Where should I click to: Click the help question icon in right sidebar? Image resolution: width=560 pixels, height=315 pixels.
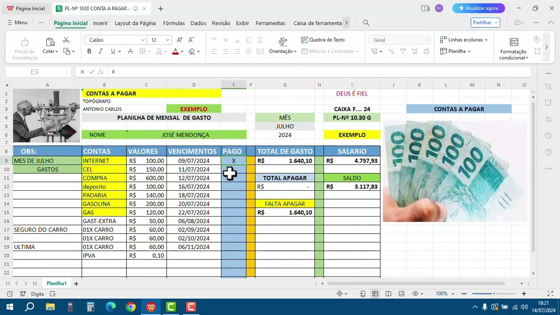click(549, 152)
